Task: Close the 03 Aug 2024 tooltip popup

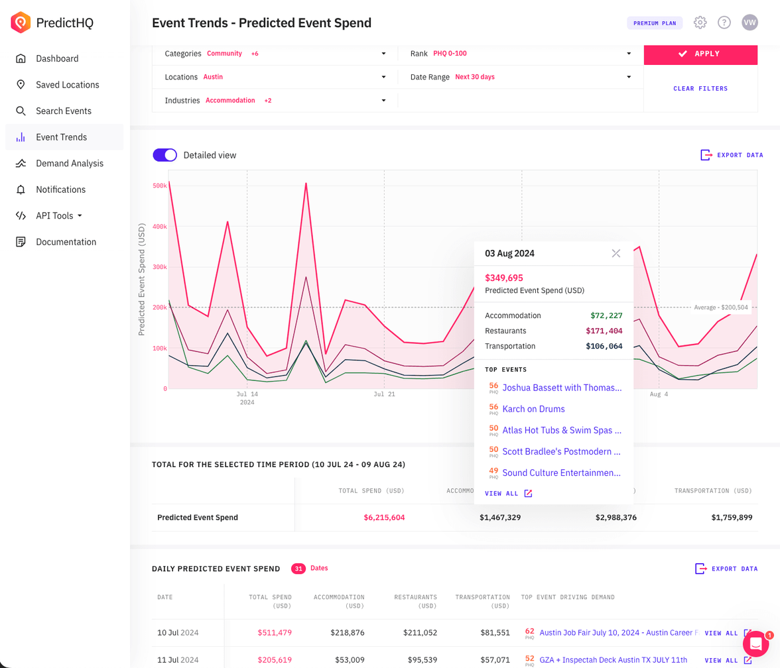Action: [x=616, y=253]
